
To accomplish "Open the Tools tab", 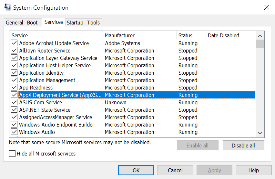I will [x=93, y=23].
